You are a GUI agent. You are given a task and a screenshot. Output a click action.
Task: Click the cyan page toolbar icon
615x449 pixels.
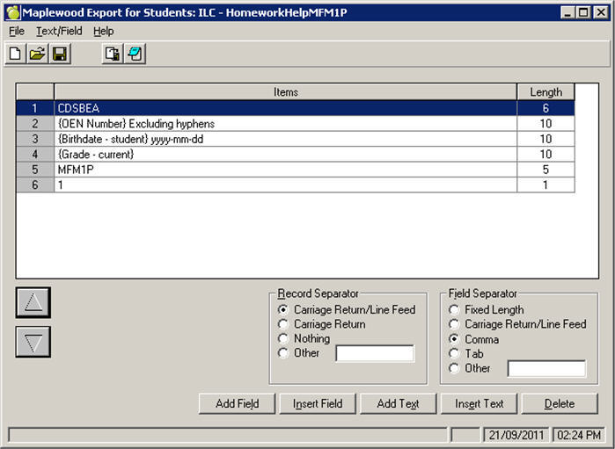coord(135,54)
